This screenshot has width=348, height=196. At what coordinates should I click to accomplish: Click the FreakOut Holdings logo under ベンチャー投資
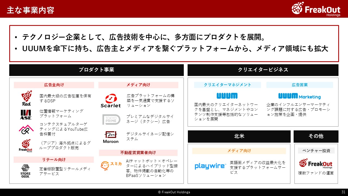[316, 163]
